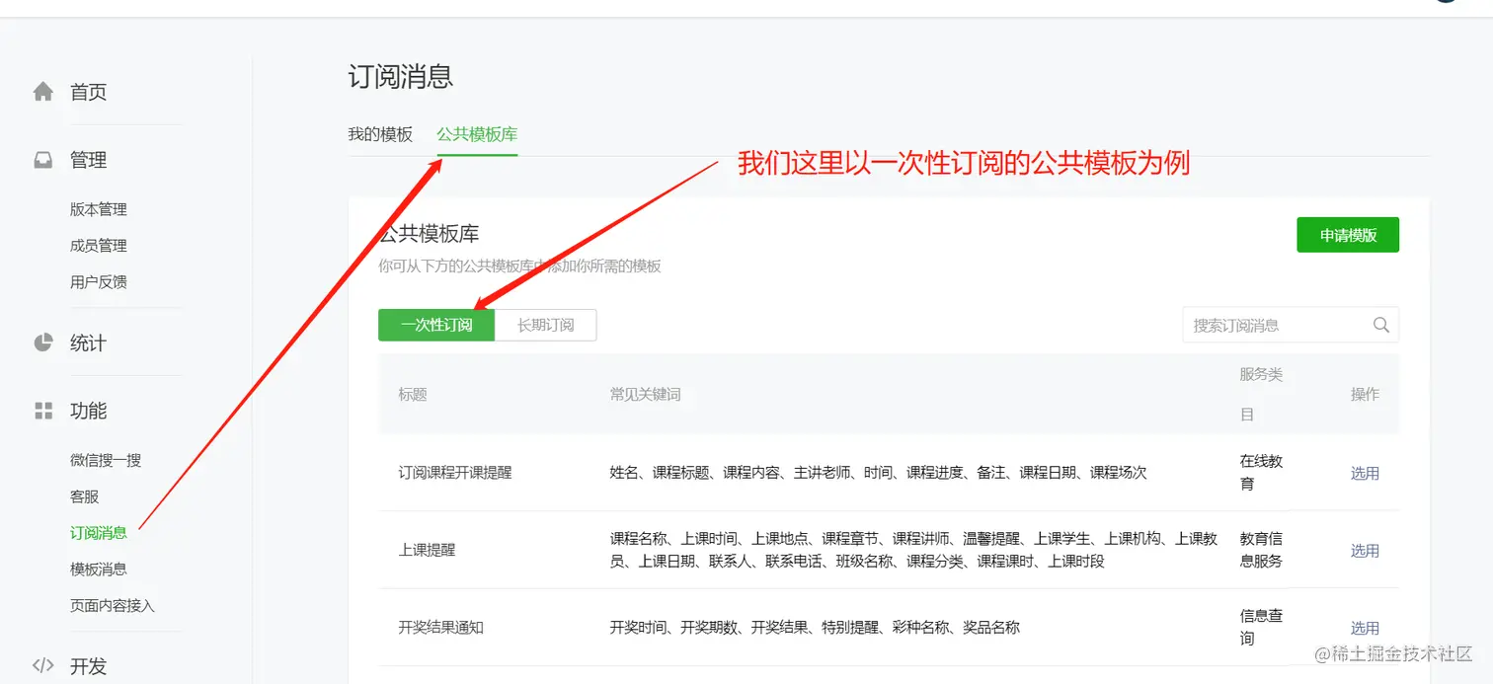Open 管理 section in the sidebar

coord(88,160)
